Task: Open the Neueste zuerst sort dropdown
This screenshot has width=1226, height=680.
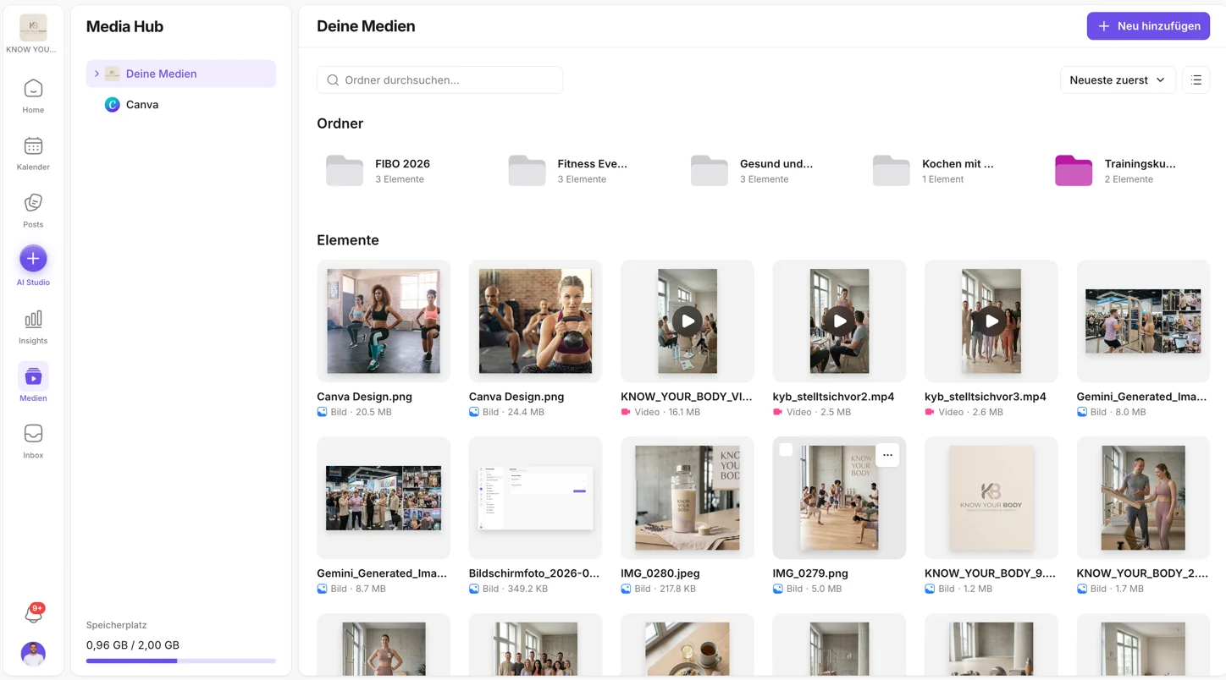Action: (1118, 80)
